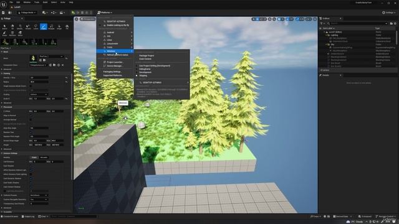Click Packaging Settings menu entry

[x=112, y=72]
